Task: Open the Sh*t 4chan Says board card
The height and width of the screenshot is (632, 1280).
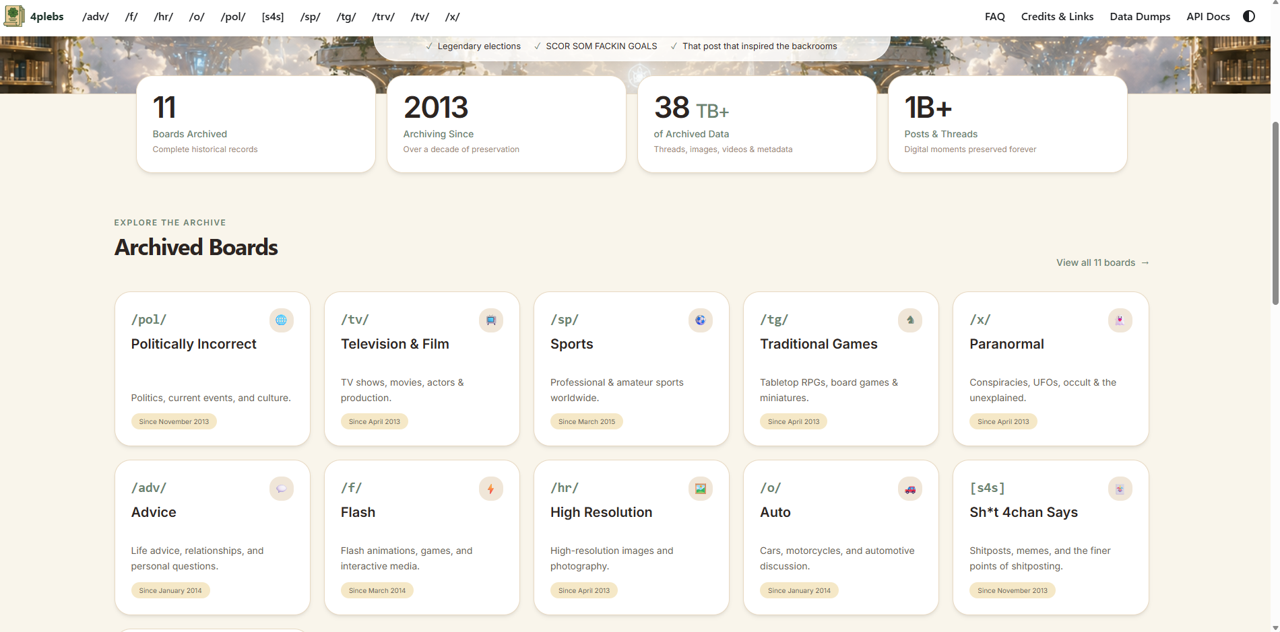Action: 1051,537
